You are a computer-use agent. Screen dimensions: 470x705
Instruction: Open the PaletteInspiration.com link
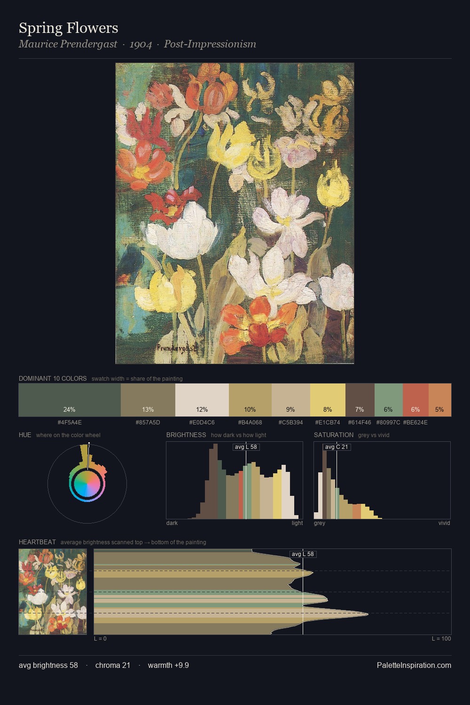tap(414, 665)
